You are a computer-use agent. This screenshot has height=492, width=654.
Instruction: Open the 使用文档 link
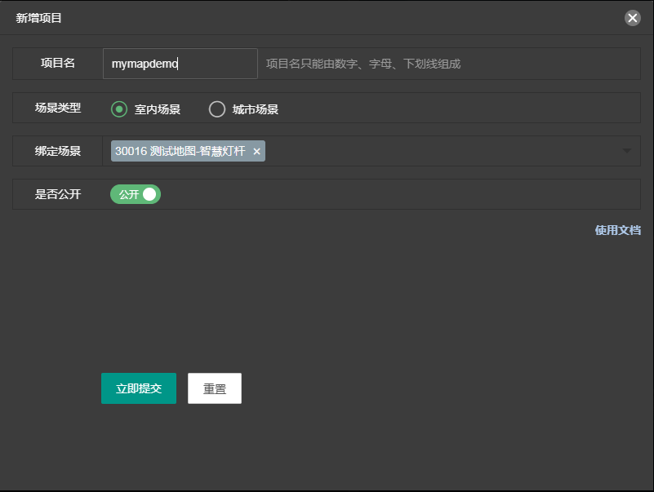click(x=617, y=230)
